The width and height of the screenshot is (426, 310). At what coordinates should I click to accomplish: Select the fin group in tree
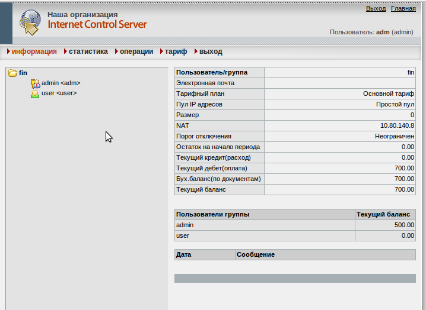23,73
